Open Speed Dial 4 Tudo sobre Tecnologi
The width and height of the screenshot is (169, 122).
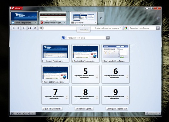tap(55, 74)
